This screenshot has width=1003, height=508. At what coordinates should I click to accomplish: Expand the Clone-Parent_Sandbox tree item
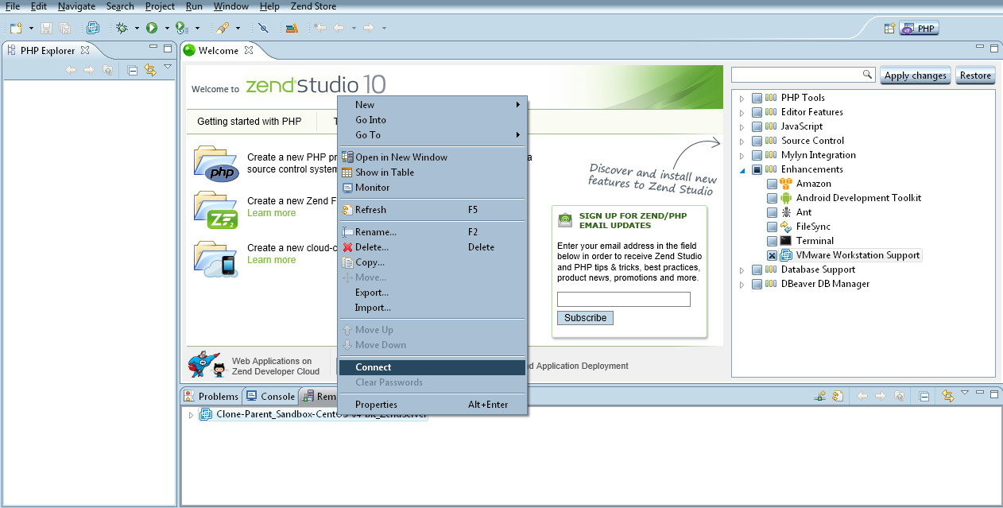pos(191,415)
